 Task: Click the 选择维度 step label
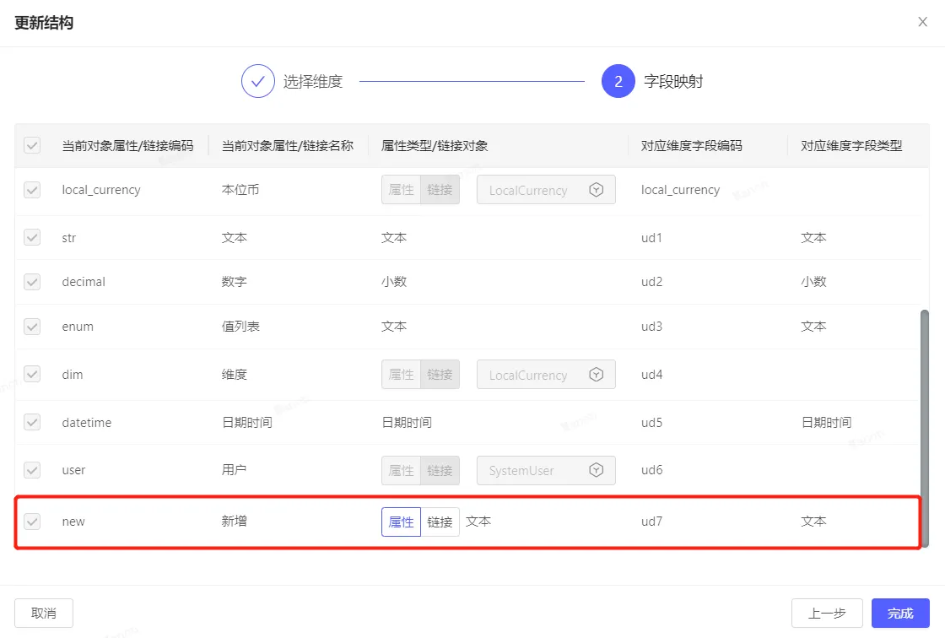[x=313, y=81]
